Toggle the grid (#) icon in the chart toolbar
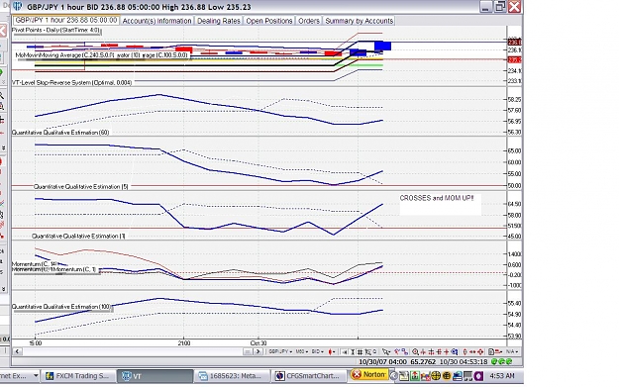 pos(360,352)
